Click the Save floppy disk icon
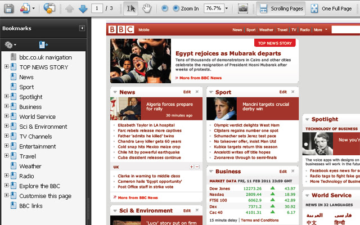 (x=8, y=8)
